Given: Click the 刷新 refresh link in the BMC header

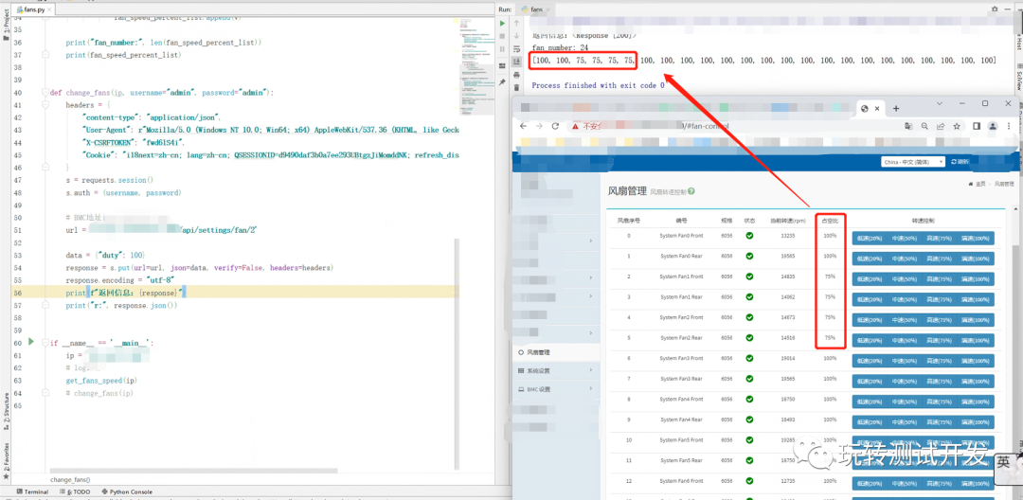Looking at the screenshot, I should (960, 162).
